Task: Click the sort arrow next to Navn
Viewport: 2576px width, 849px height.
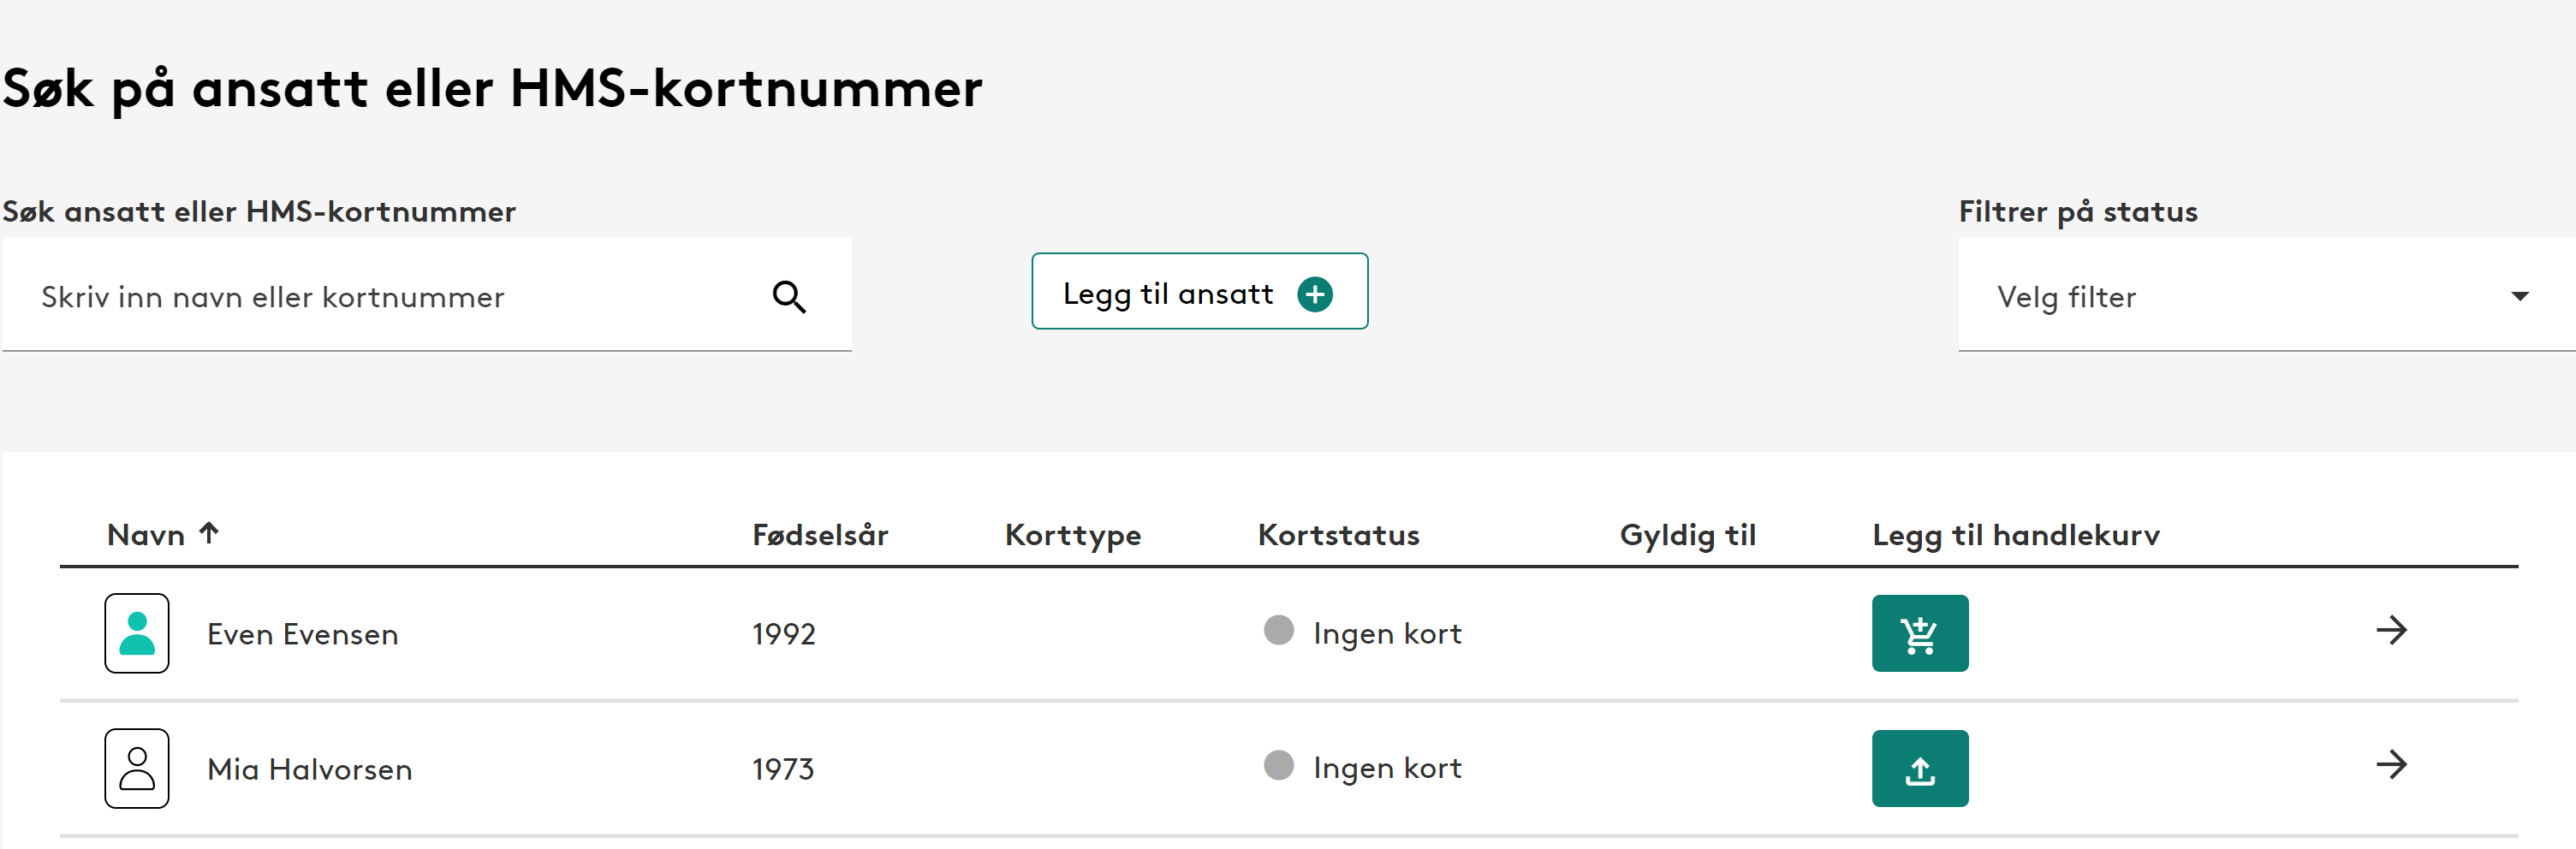Action: coord(210,533)
